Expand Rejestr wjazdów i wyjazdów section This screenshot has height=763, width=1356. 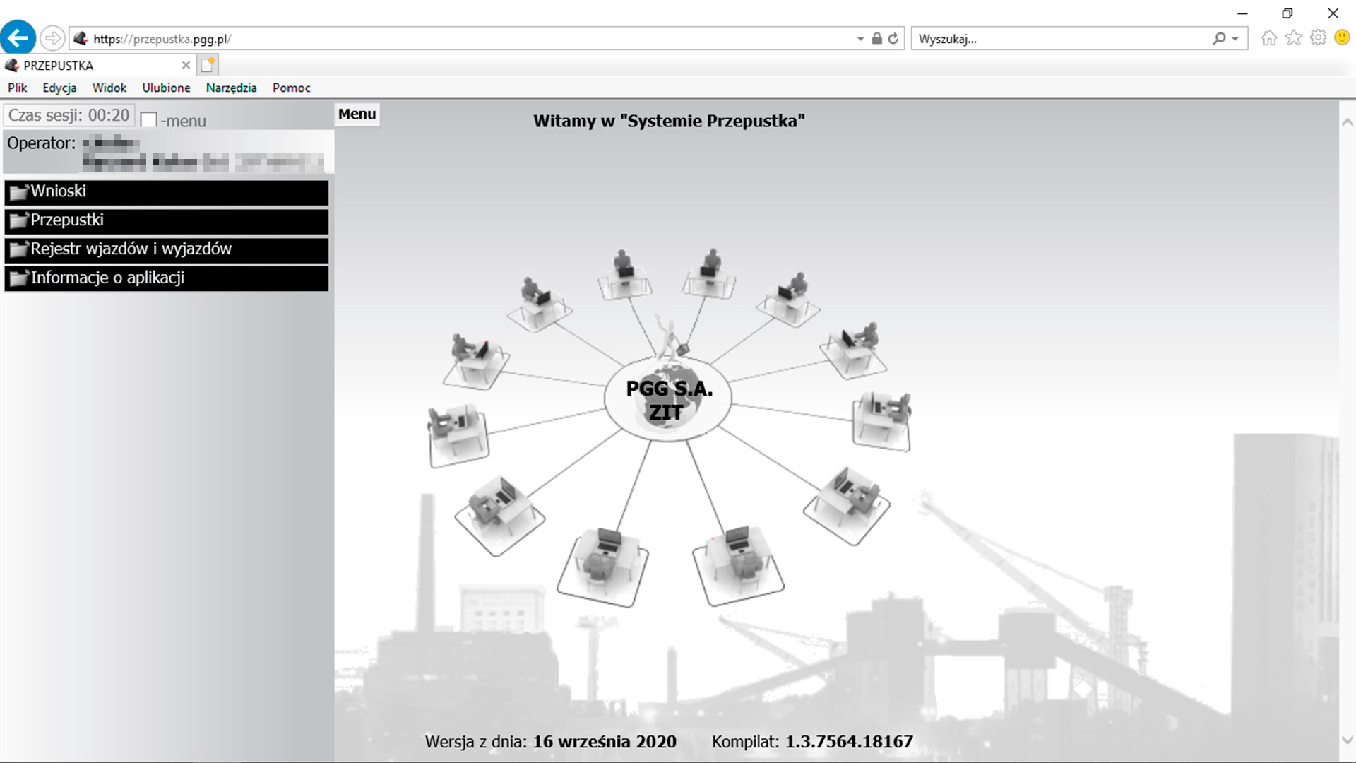tap(167, 249)
